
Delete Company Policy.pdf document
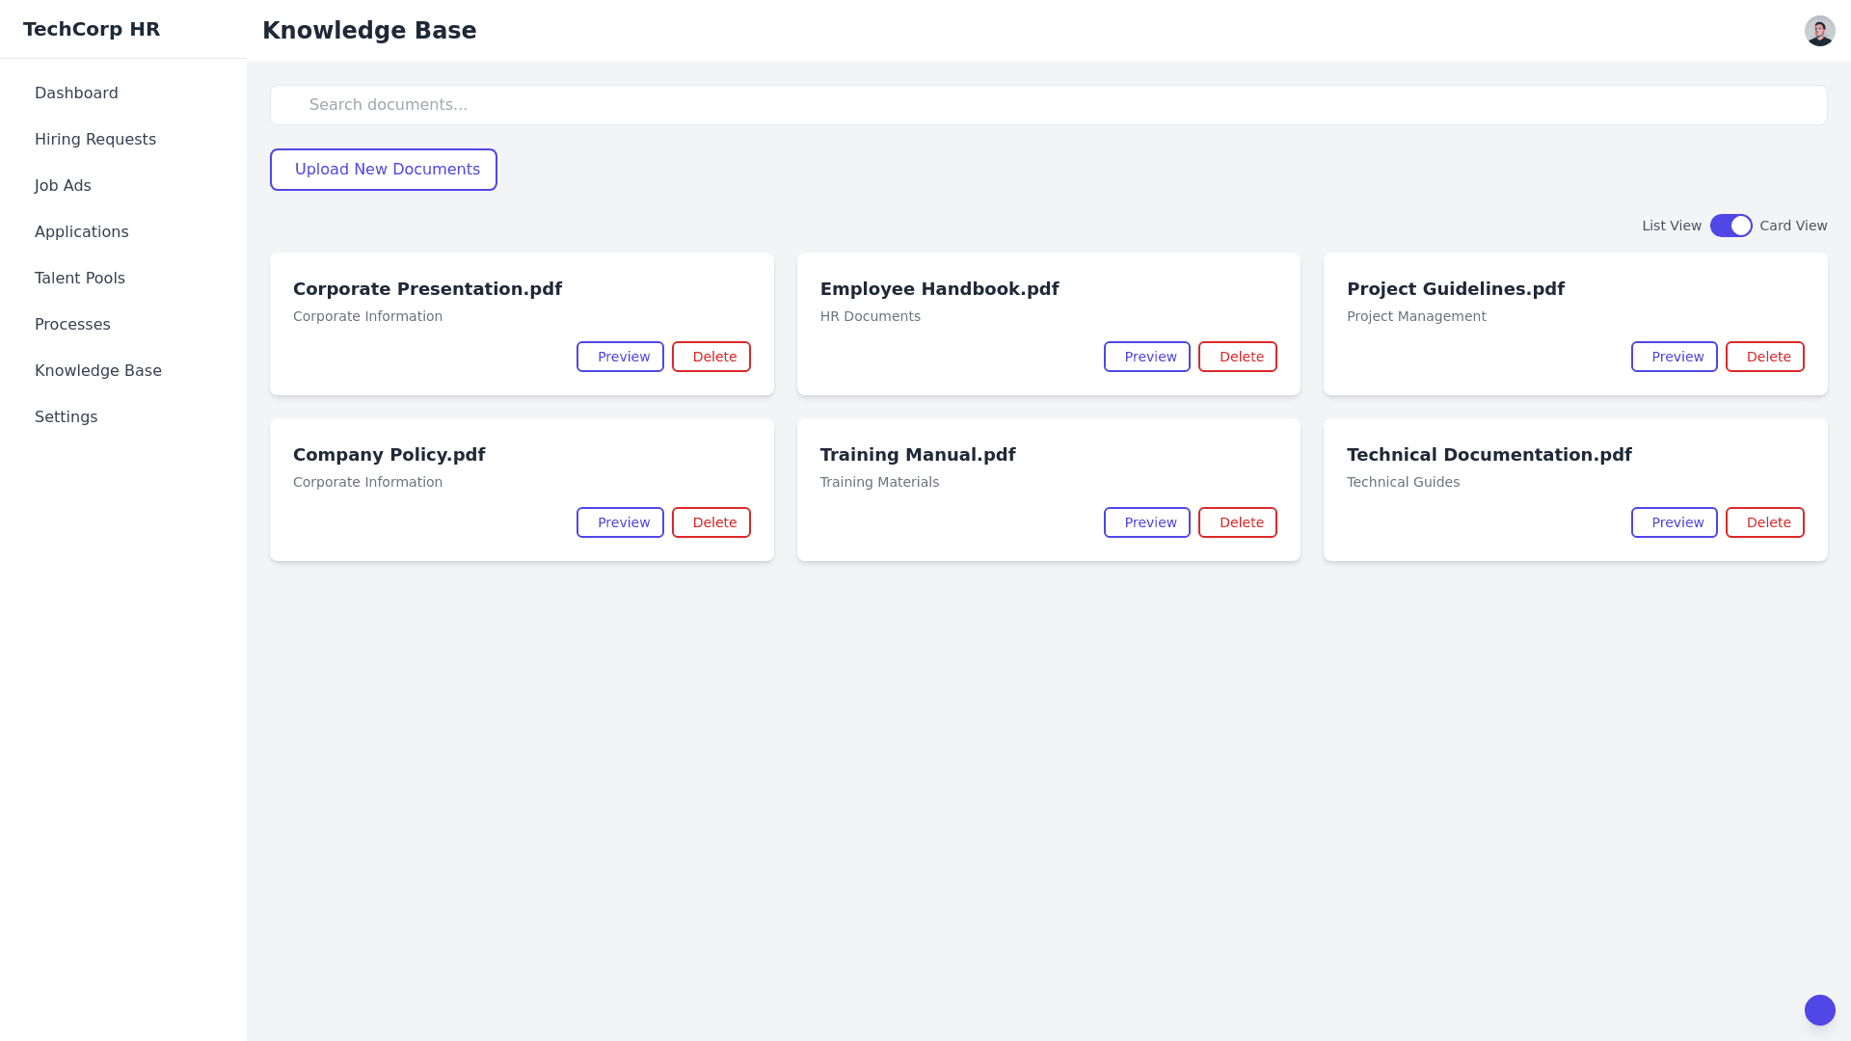(711, 522)
